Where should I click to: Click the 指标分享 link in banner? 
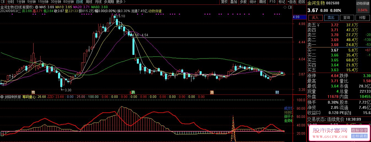359,130
